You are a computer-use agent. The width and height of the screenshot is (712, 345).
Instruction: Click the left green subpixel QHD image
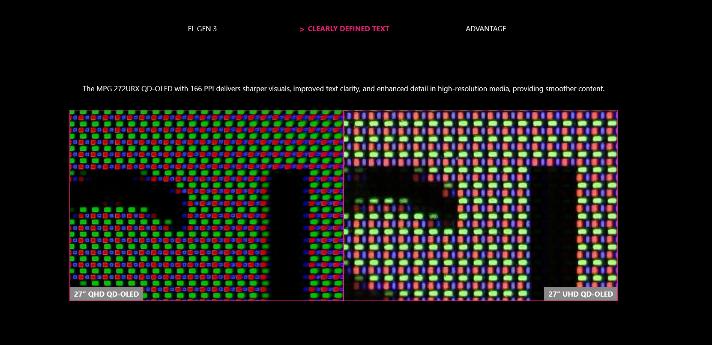[x=206, y=137]
